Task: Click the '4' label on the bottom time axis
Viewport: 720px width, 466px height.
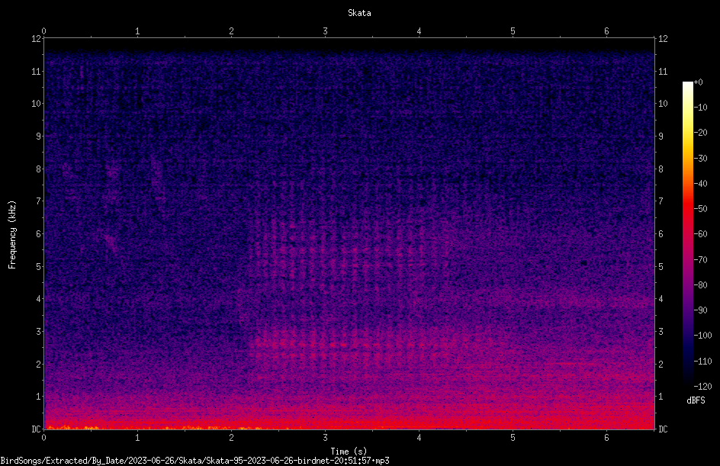Action: [419, 438]
